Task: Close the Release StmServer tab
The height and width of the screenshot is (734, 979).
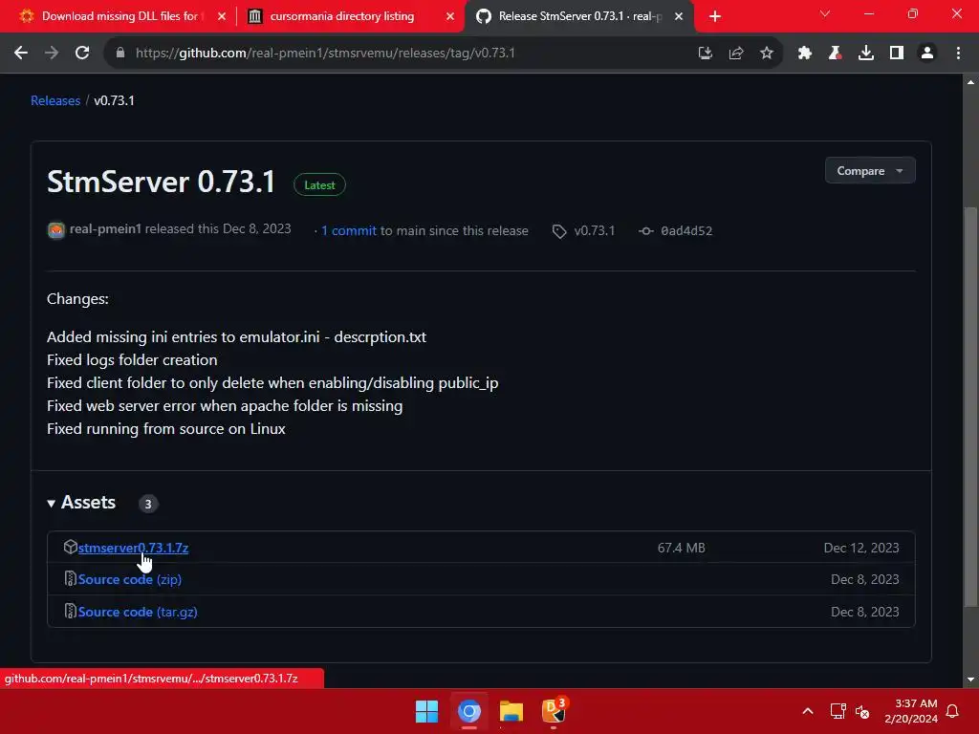Action: click(679, 16)
